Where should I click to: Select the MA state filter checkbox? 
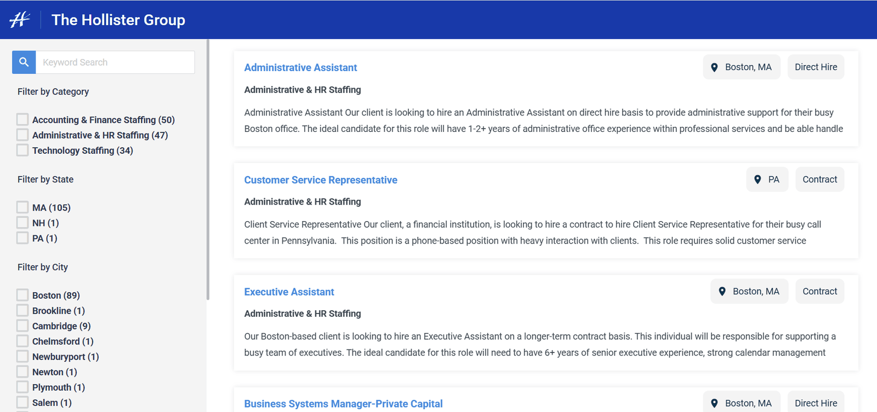(x=22, y=207)
